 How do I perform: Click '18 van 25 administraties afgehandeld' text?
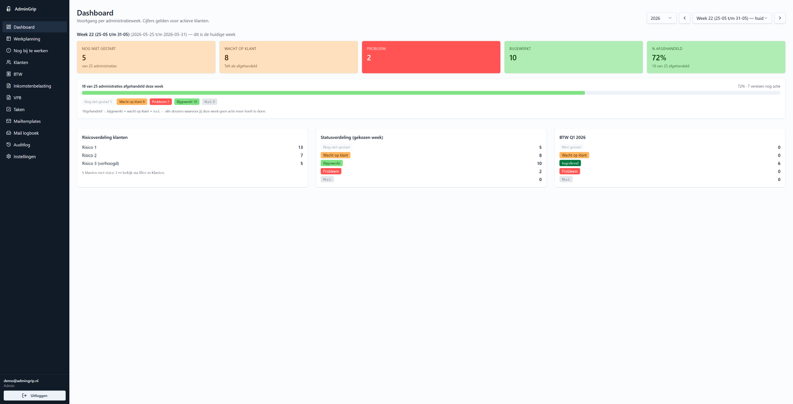[x=122, y=86]
